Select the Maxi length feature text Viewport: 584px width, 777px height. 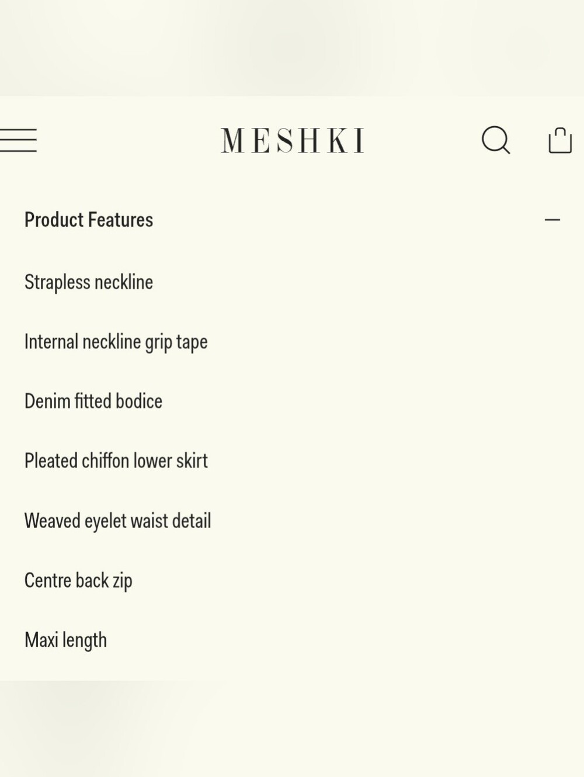pyautogui.click(x=65, y=640)
